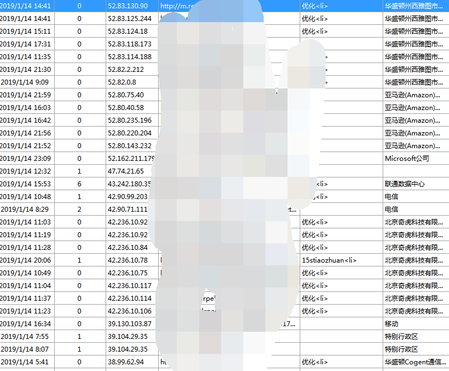Viewport: 449px width, 371px height.
Task: Select the timestamp 2019/1/14 17:31
Action: [x=25, y=44]
